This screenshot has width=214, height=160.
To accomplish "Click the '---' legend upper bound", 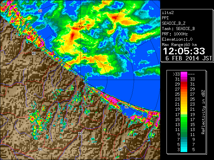I will [x=191, y=74].
